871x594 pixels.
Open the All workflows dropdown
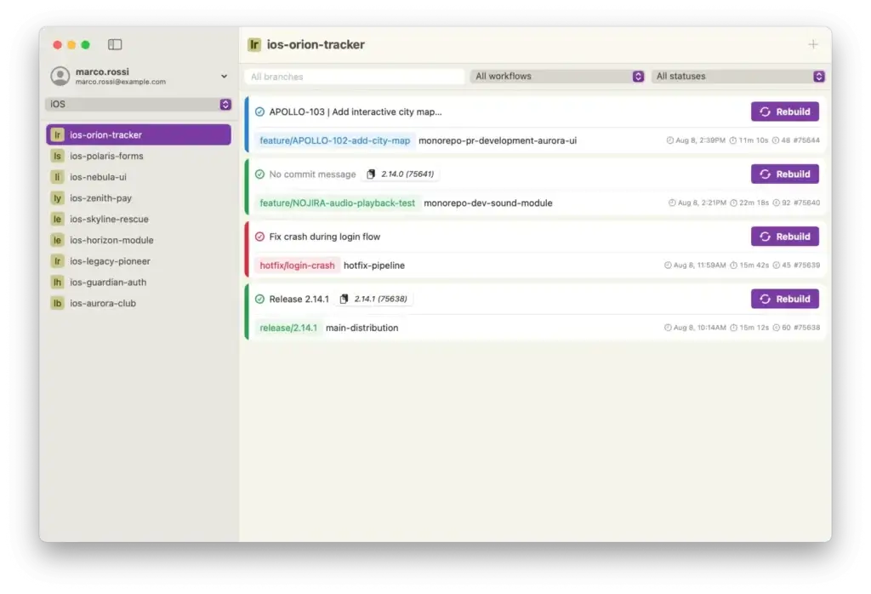point(557,76)
